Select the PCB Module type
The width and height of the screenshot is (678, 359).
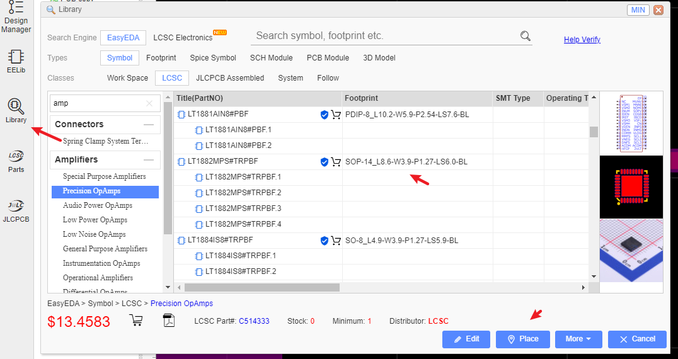pos(328,58)
